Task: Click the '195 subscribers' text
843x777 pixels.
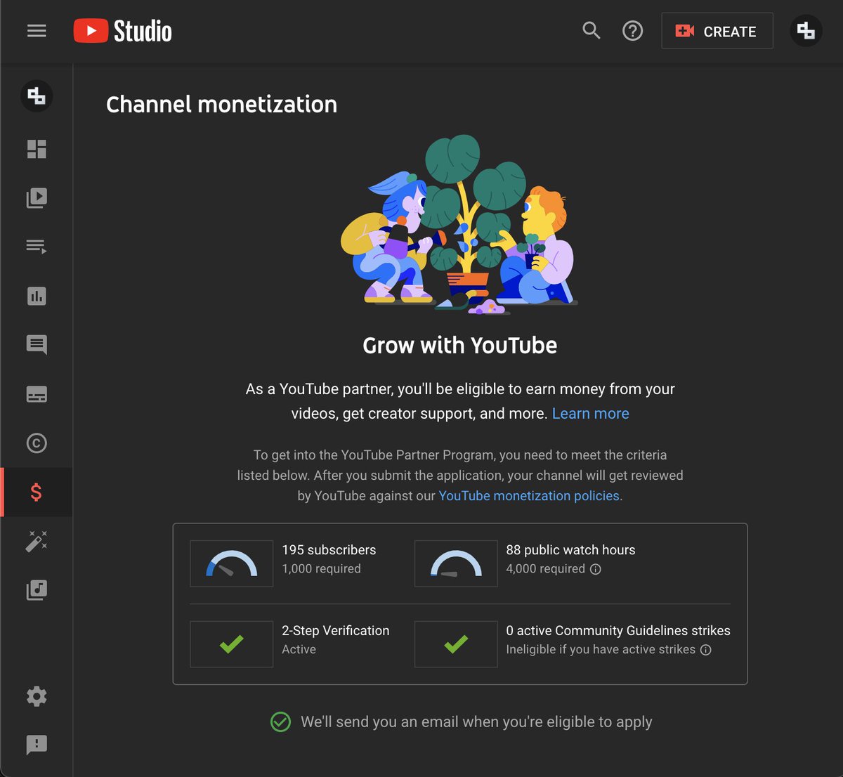Action: (x=329, y=550)
